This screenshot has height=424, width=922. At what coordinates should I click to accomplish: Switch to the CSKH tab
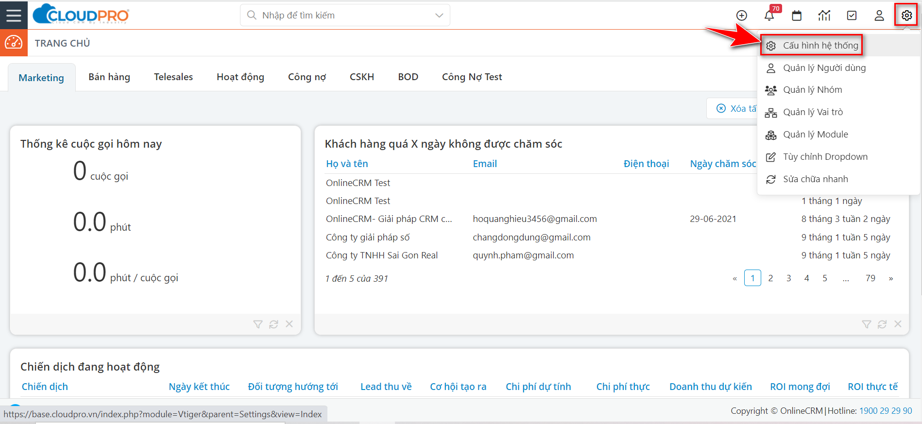(x=362, y=77)
